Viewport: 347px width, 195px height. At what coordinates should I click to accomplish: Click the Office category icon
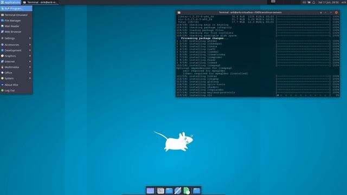(2, 73)
